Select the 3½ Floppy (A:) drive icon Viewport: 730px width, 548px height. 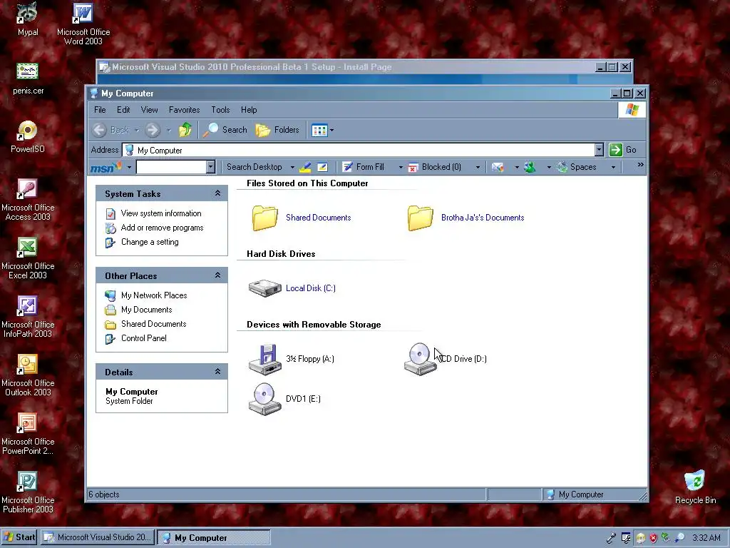click(x=264, y=359)
